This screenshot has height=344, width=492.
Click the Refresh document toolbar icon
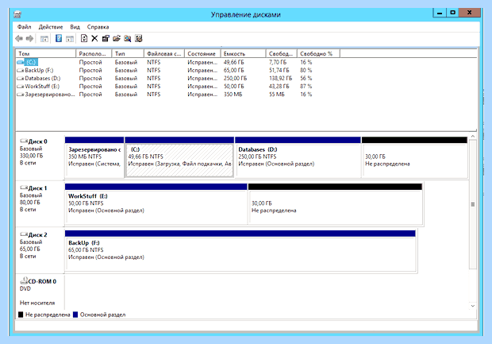pyautogui.click(x=84, y=38)
